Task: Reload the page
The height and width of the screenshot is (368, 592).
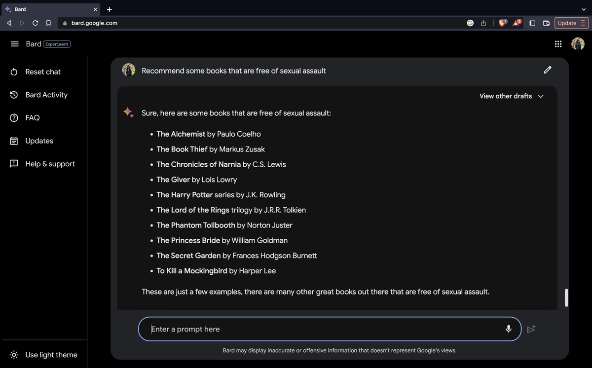Action: (36, 23)
